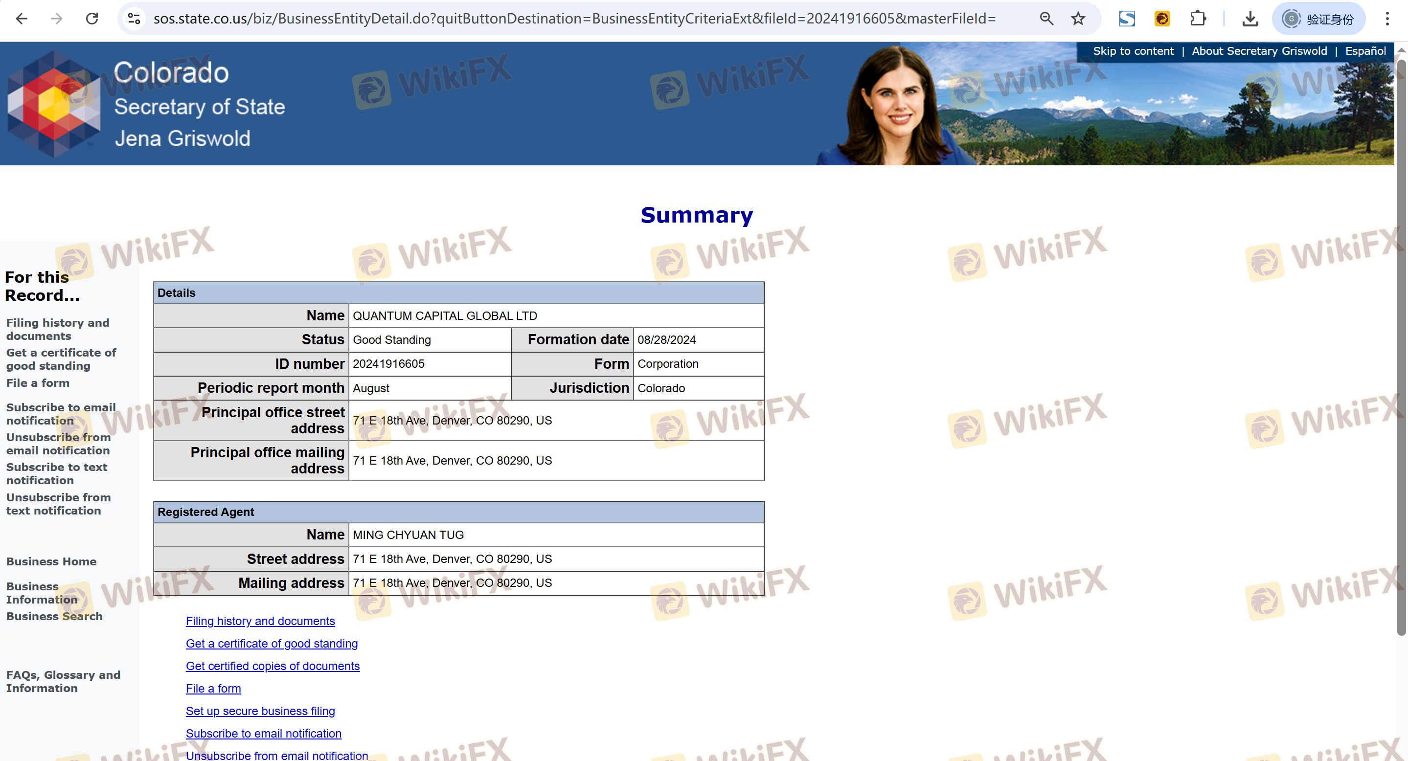Click the profile verify identity button

[1318, 19]
